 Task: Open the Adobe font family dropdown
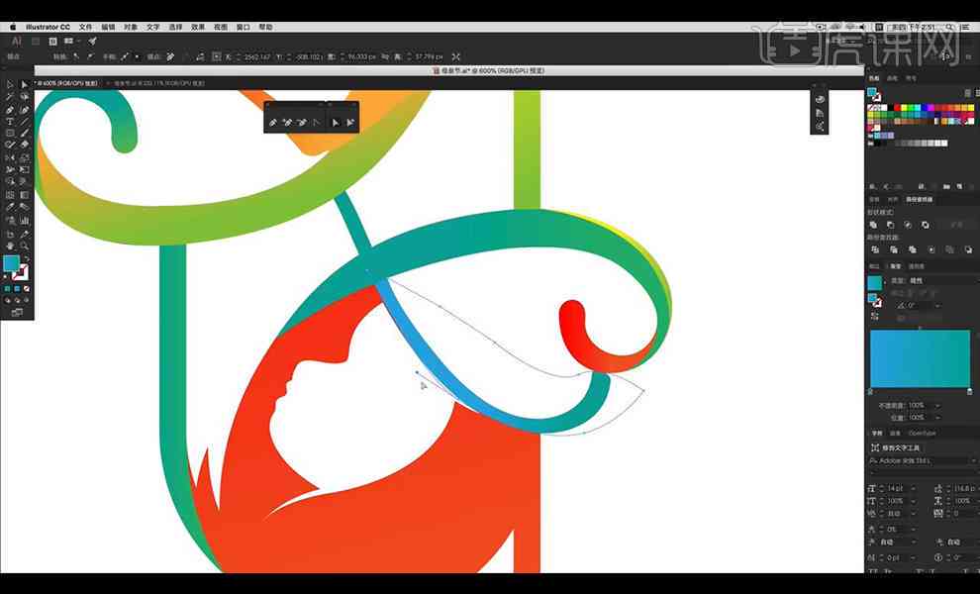922,460
